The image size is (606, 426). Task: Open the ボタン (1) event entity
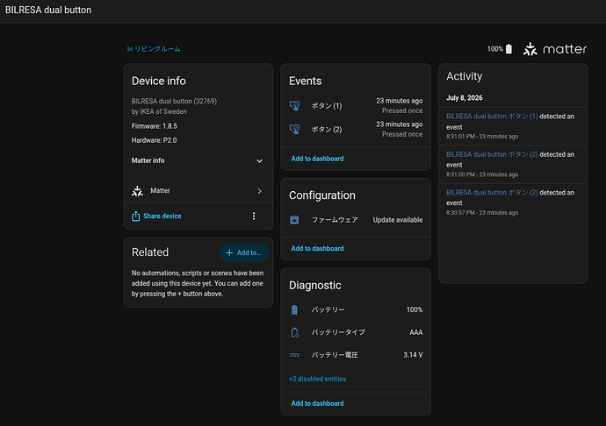pyautogui.click(x=356, y=106)
